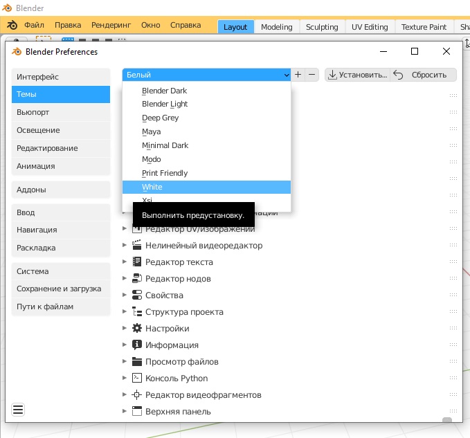The width and height of the screenshot is (470, 438).
Task: Choose Blender Dark theme preset
Action: click(x=206, y=91)
